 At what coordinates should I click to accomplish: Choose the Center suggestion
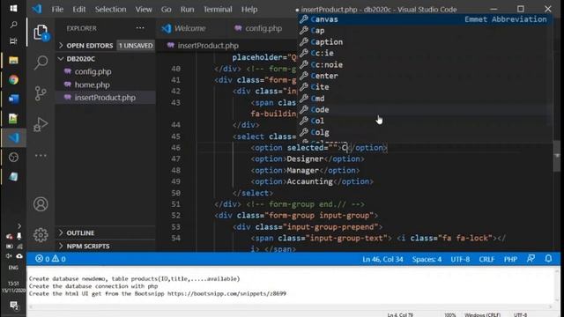[425, 76]
